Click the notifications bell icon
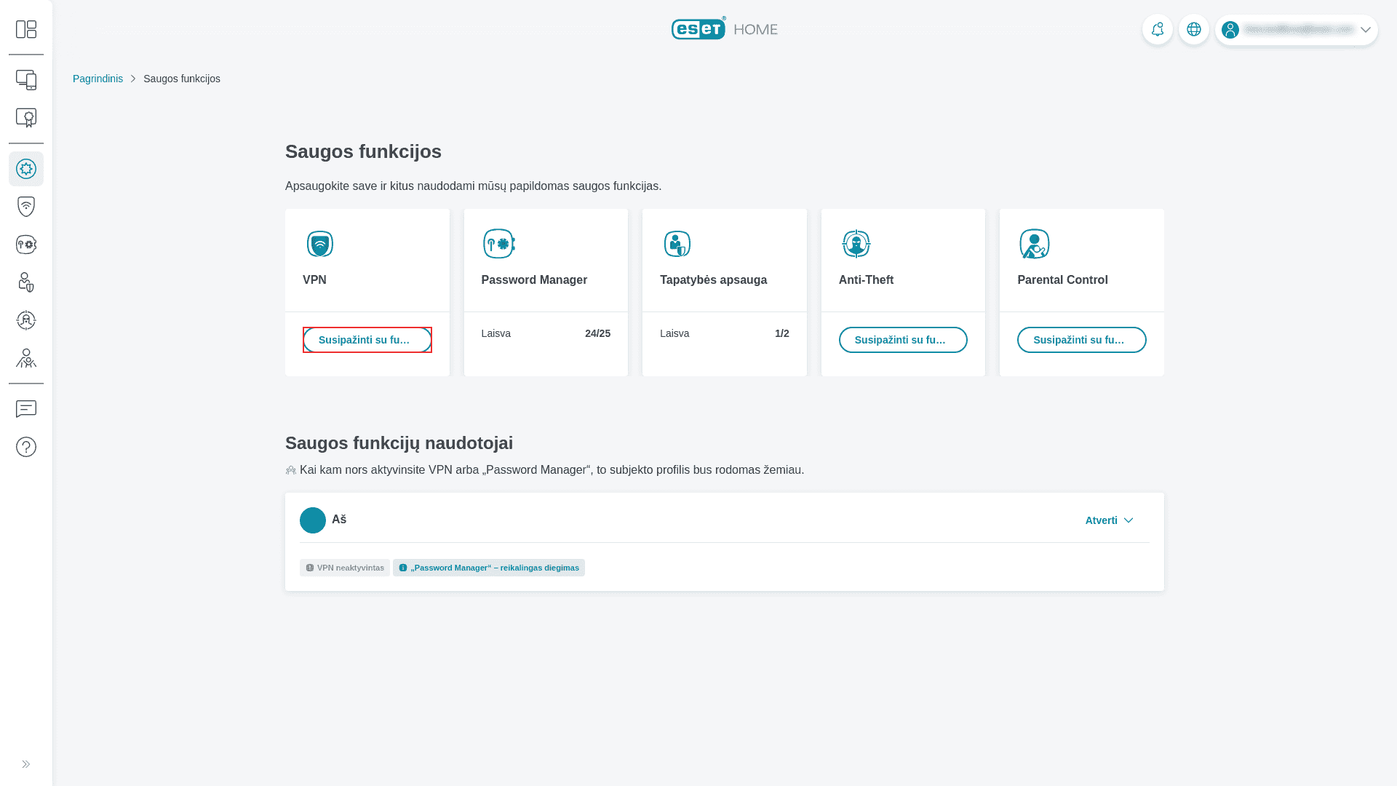 pos(1157,30)
